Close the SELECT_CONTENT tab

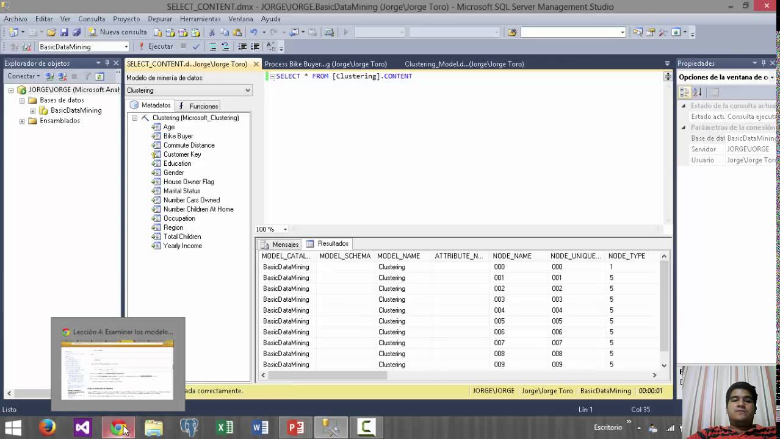coord(256,64)
